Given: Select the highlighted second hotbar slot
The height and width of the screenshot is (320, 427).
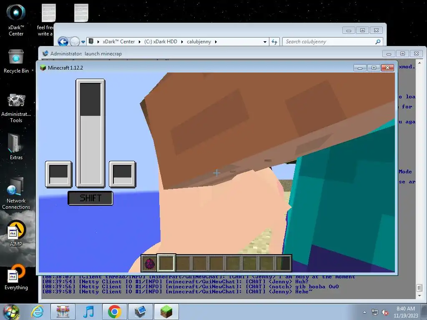Looking at the screenshot, I should tap(166, 263).
